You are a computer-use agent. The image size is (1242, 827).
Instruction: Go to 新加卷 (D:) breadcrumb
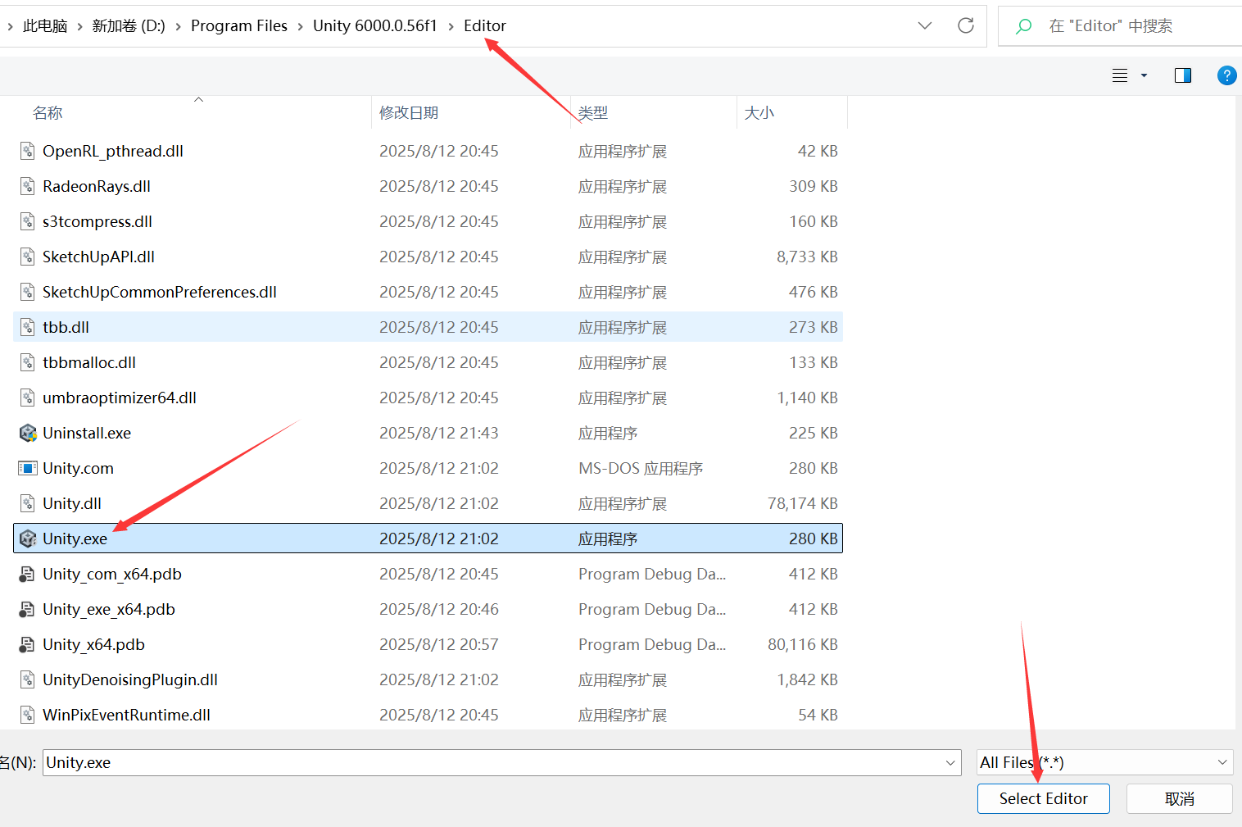pyautogui.click(x=129, y=26)
